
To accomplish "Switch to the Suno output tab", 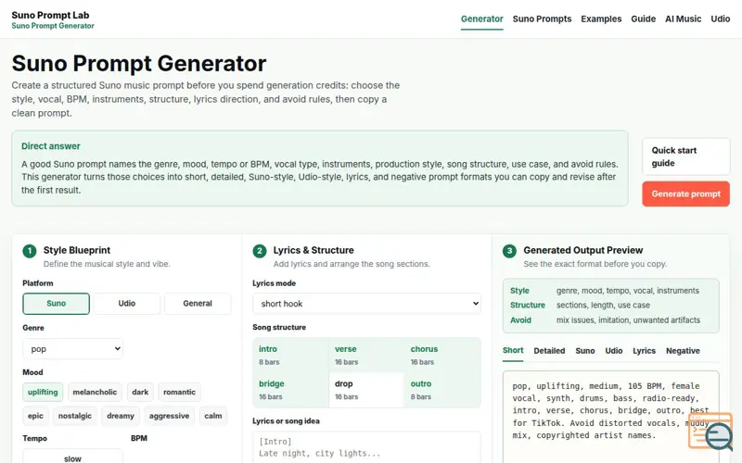I will [585, 351].
